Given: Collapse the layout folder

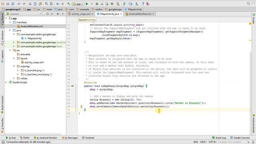Looking at the screenshot, I should tap(14, 58).
